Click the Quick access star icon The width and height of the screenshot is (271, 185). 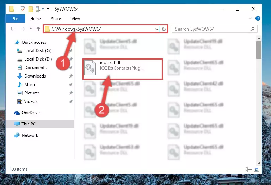[x=17, y=42]
